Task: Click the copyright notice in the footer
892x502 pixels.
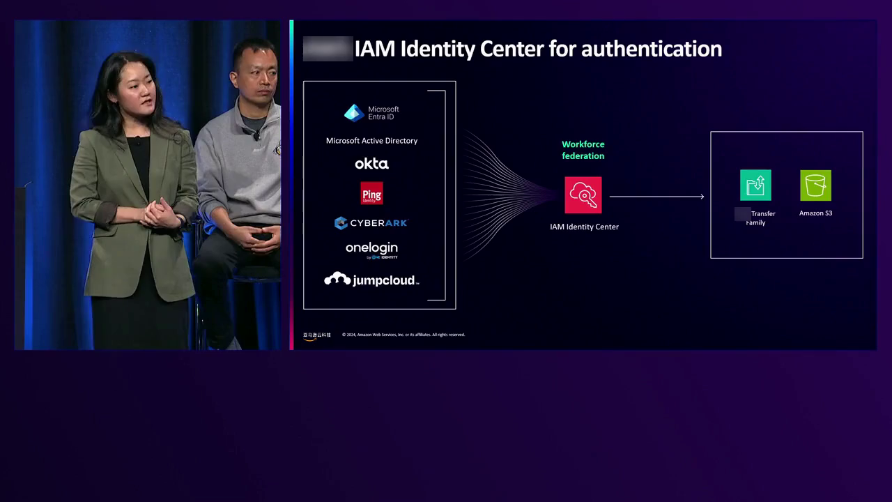Action: (x=403, y=335)
